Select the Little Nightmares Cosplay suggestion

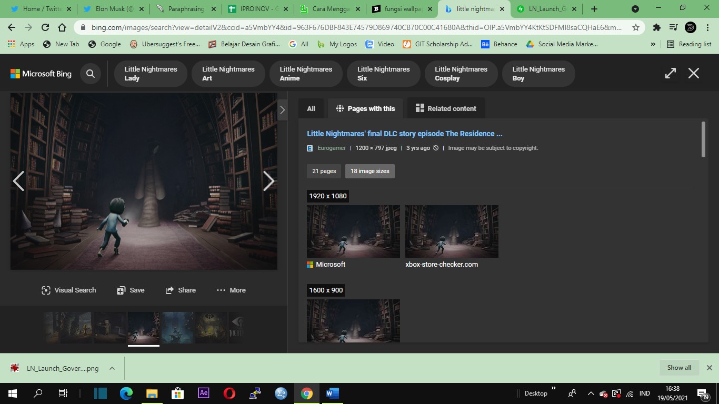point(461,74)
